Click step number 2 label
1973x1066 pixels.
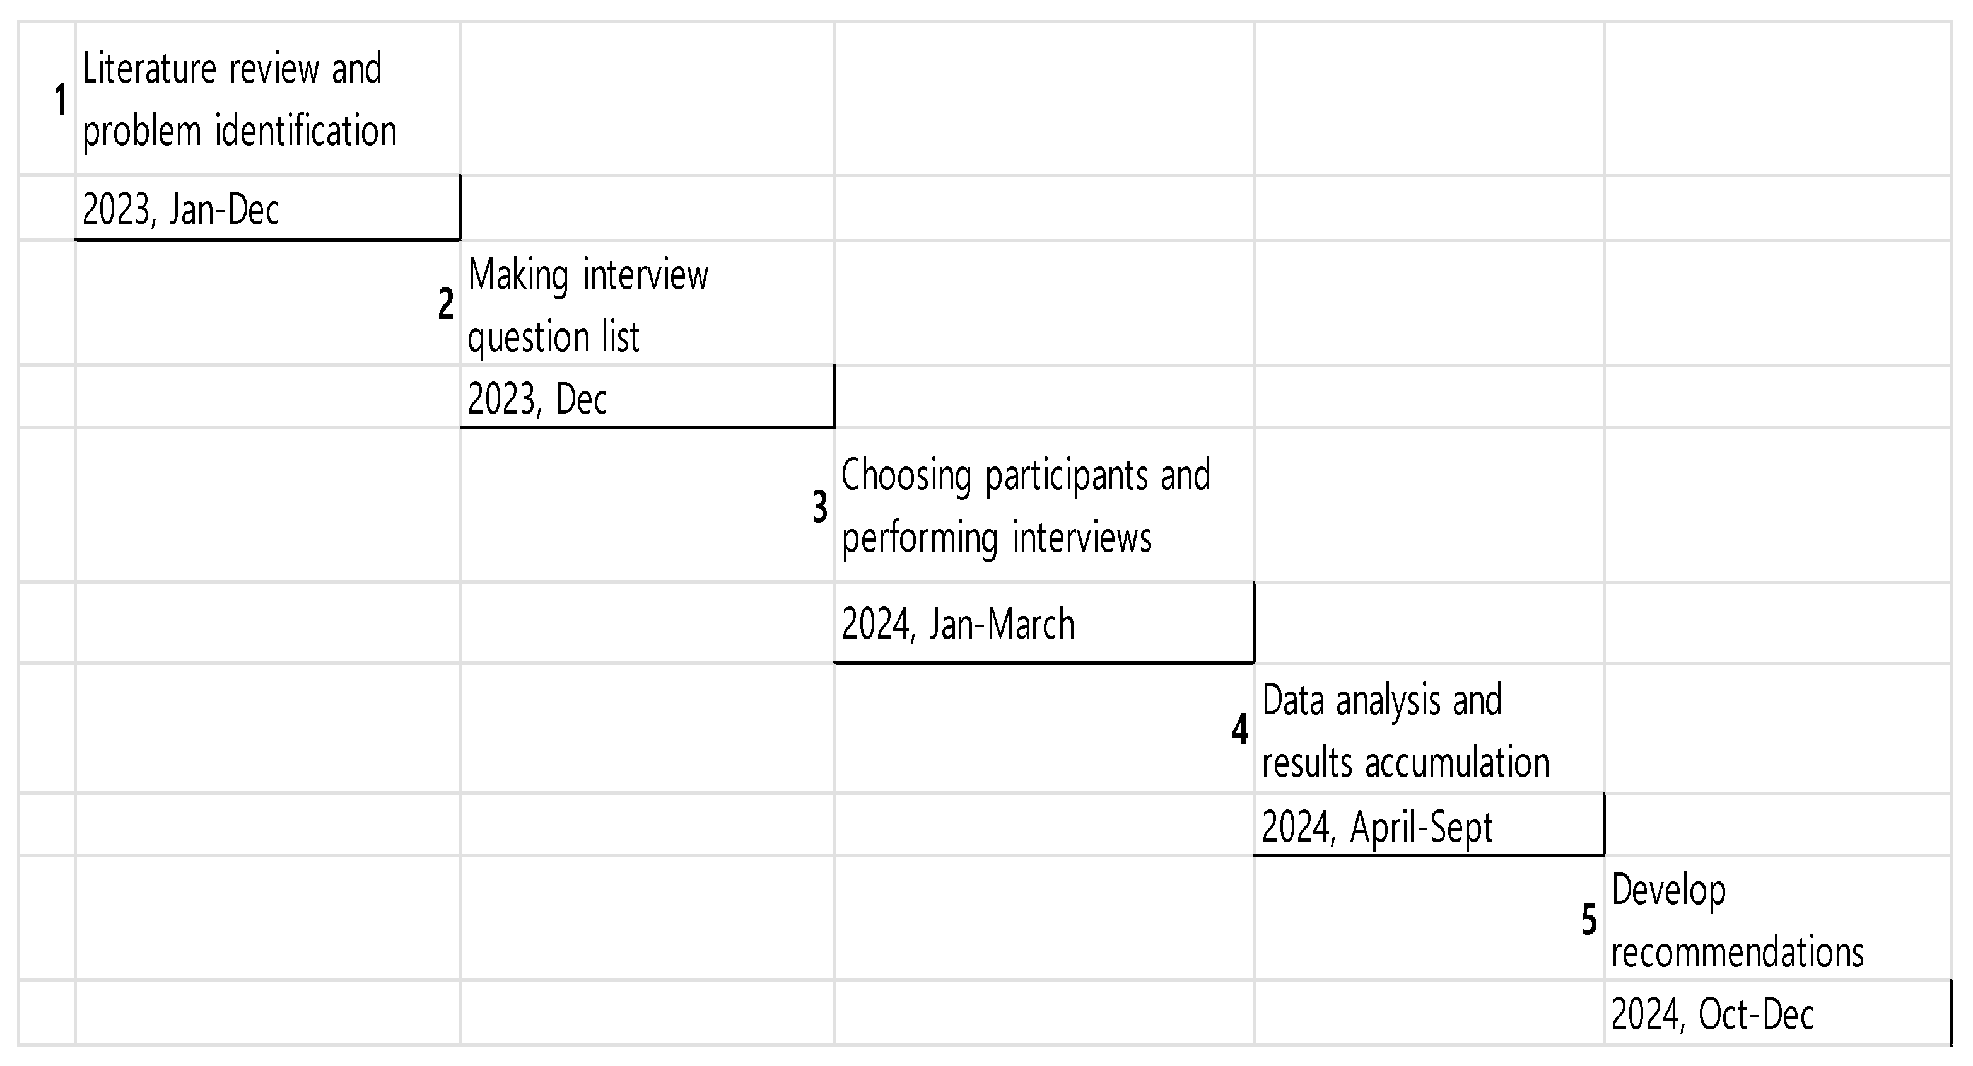click(446, 304)
